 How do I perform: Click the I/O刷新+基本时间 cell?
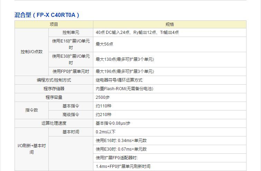coord(31,149)
